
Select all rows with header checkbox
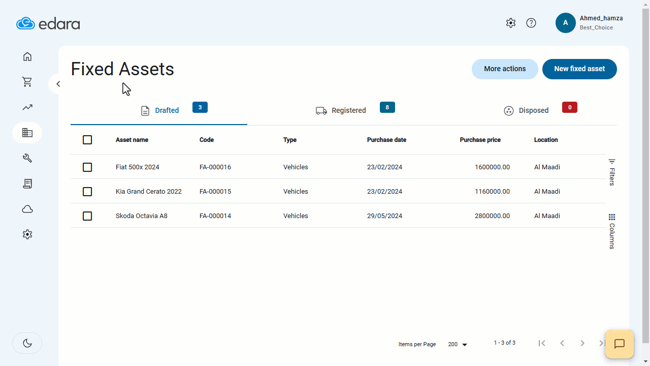[x=87, y=140]
